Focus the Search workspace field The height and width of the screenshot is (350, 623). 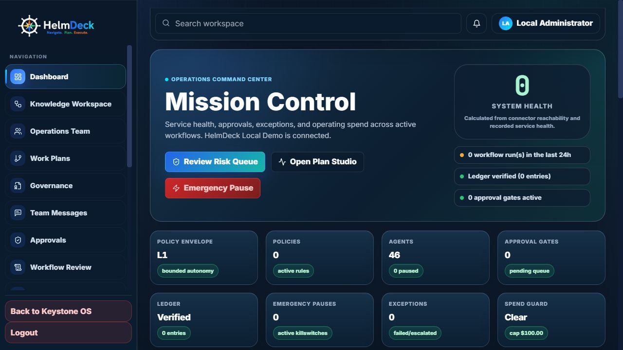pyautogui.click(x=308, y=23)
